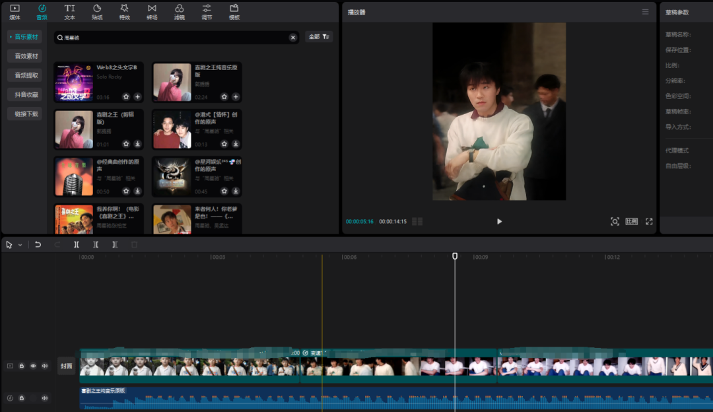Click the grid icon next to the timecode
The width and height of the screenshot is (713, 412).
(417, 221)
